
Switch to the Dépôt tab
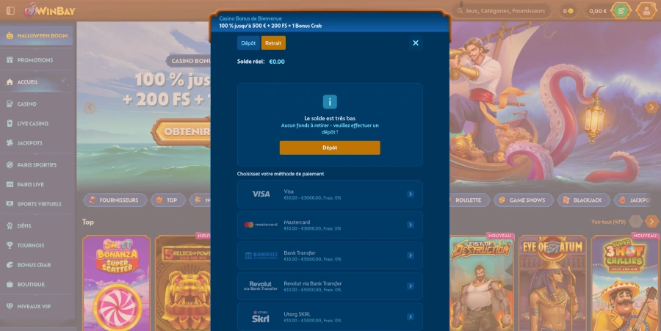pyautogui.click(x=248, y=43)
